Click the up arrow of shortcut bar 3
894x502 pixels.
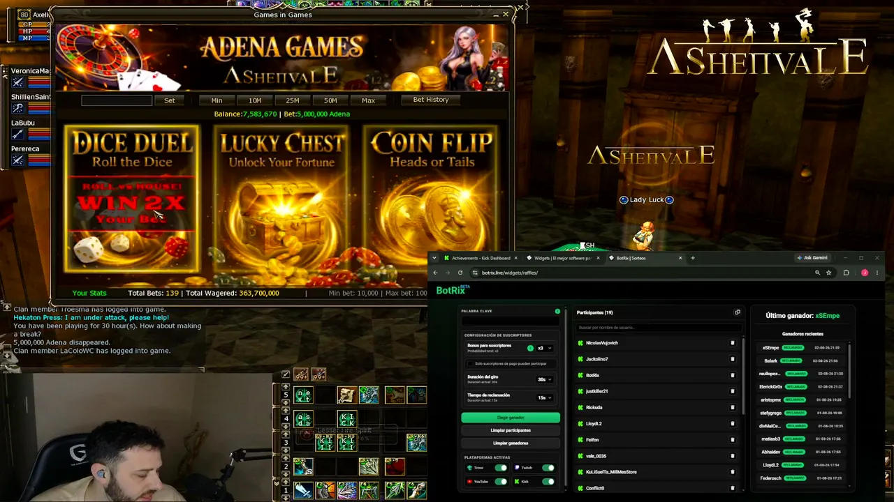[x=286, y=433]
